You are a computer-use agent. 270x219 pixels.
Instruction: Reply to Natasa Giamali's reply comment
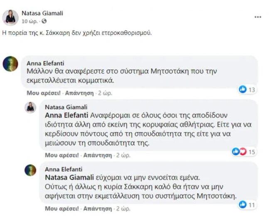pos(97,155)
